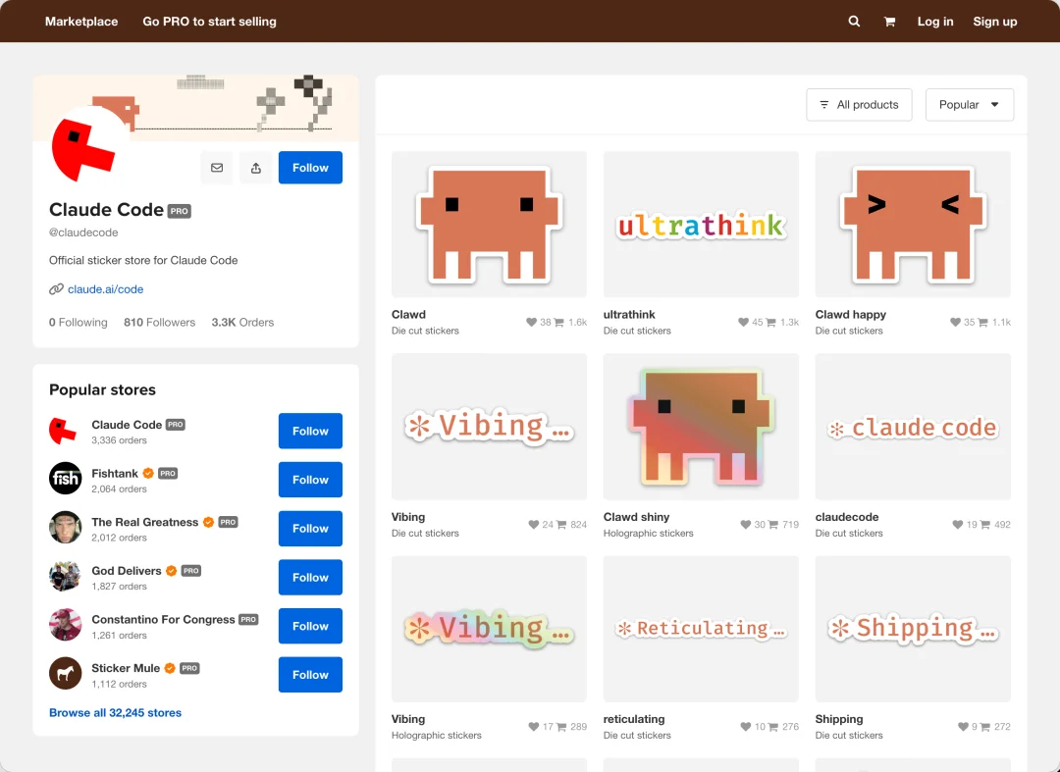Screen dimensions: 1060x772
Task: Toggle Follow for Fishtank store
Action: (x=310, y=480)
